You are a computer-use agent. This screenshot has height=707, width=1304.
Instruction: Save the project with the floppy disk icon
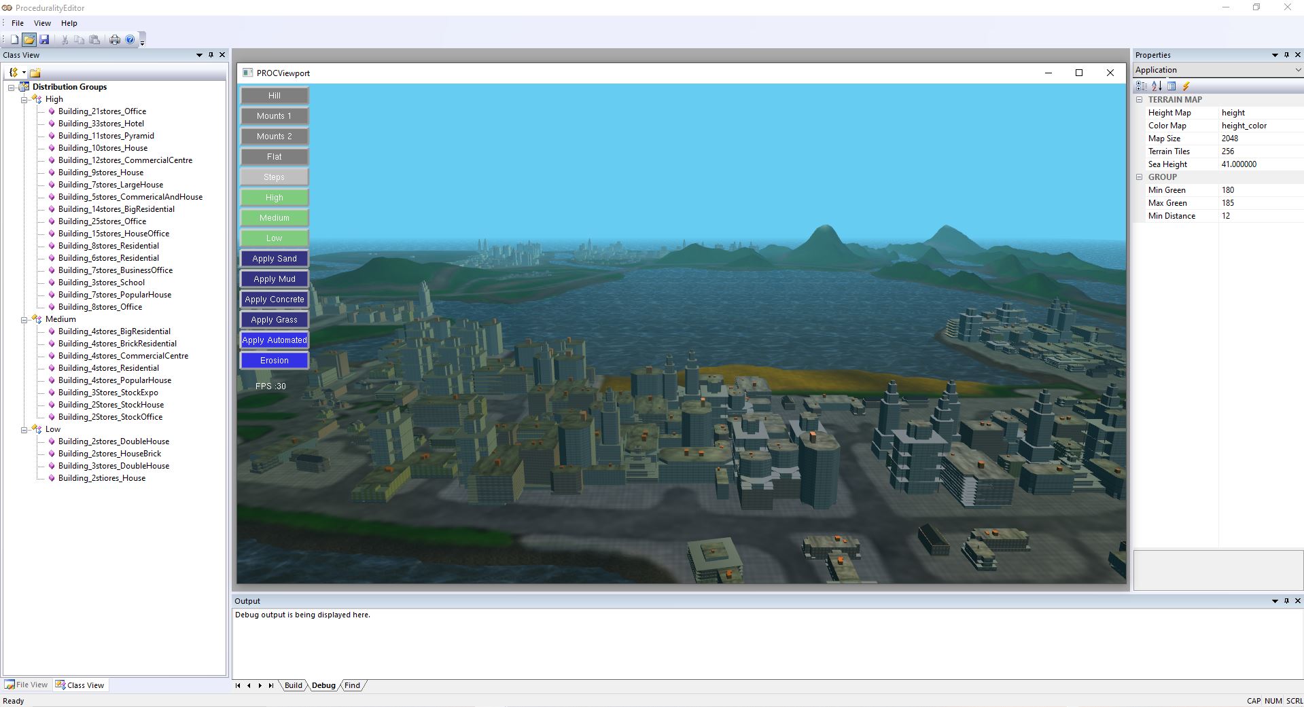click(45, 39)
